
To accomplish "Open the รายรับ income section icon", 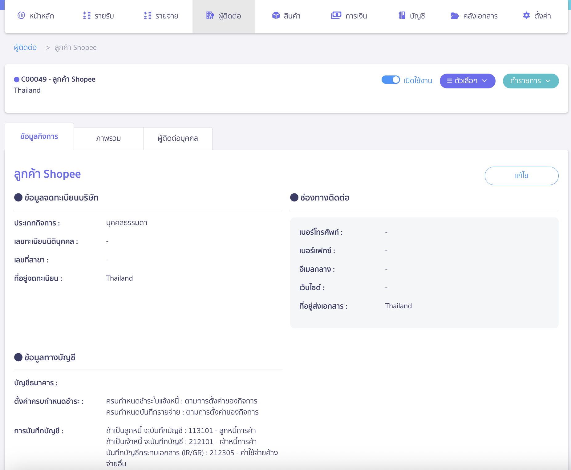I will [87, 16].
